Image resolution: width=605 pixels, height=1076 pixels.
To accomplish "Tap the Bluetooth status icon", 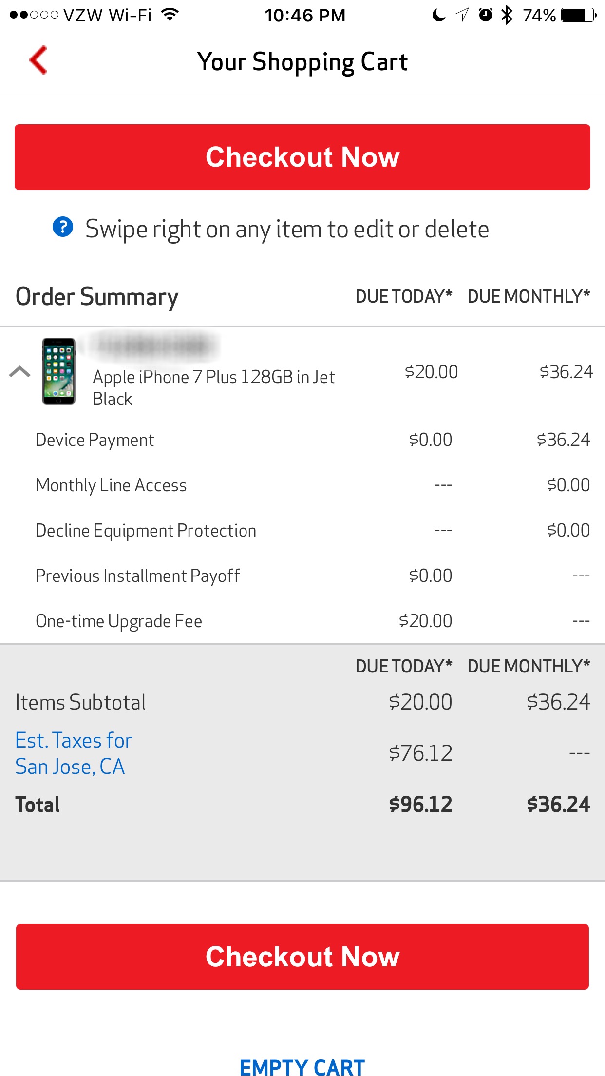I will tap(507, 15).
